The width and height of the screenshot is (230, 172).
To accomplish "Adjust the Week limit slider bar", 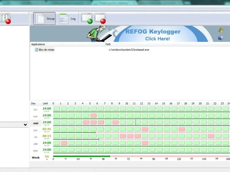I will coord(141,156).
